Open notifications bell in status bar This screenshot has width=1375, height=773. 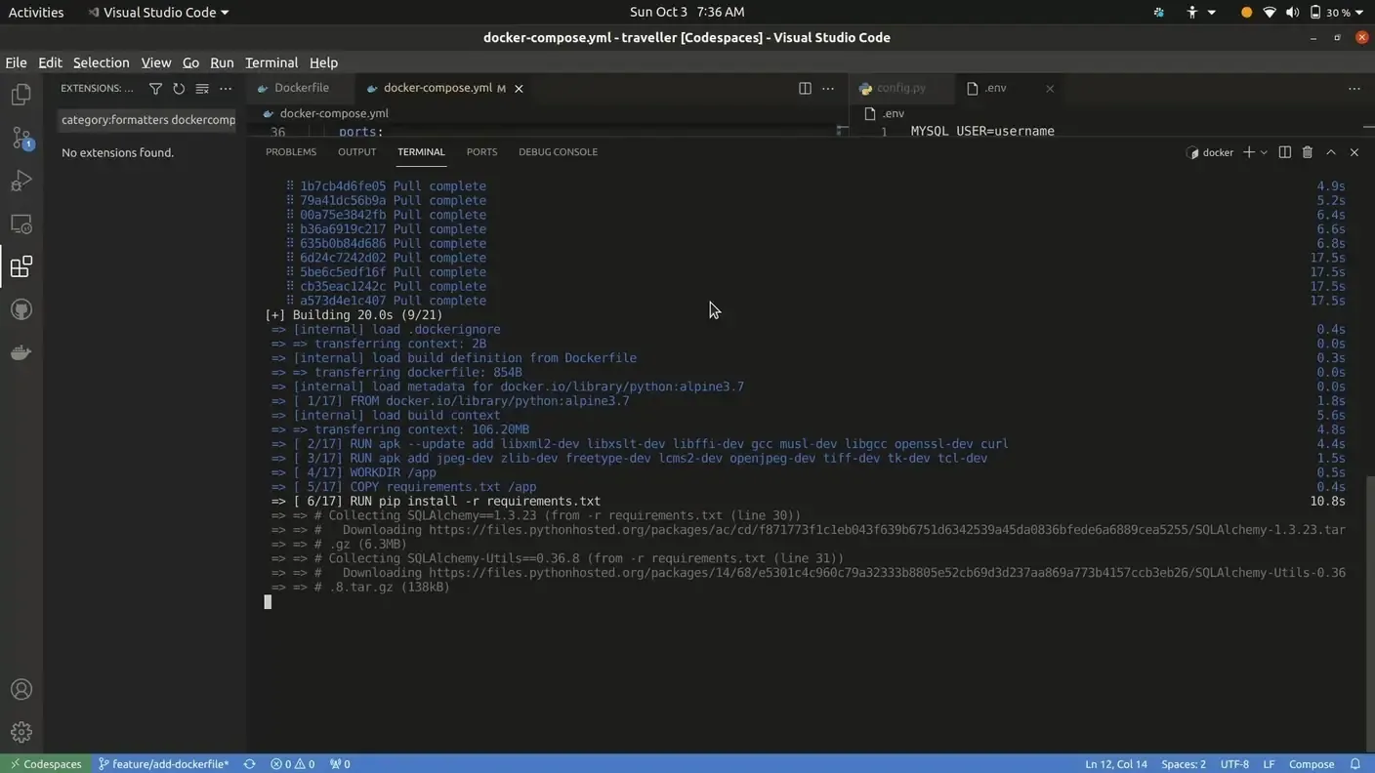coord(1355,764)
